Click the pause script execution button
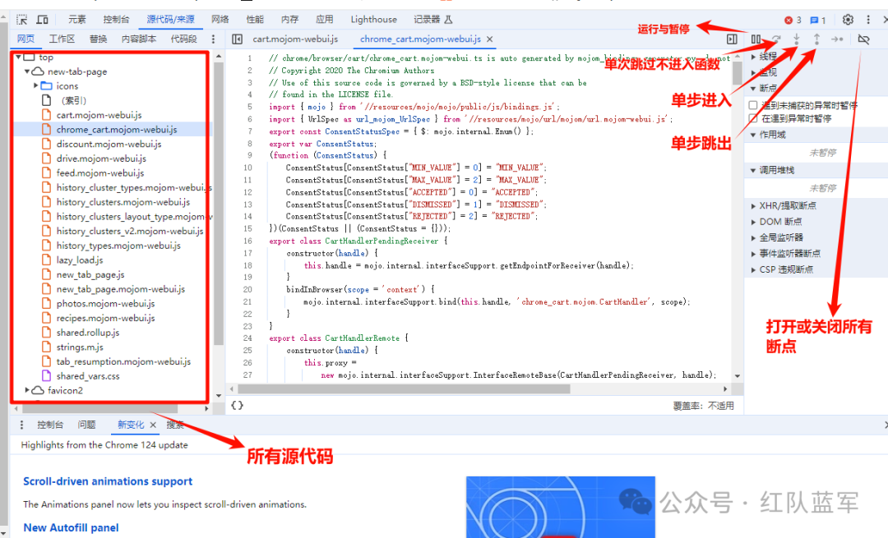Screen dimensions: 888x538 click(x=756, y=39)
